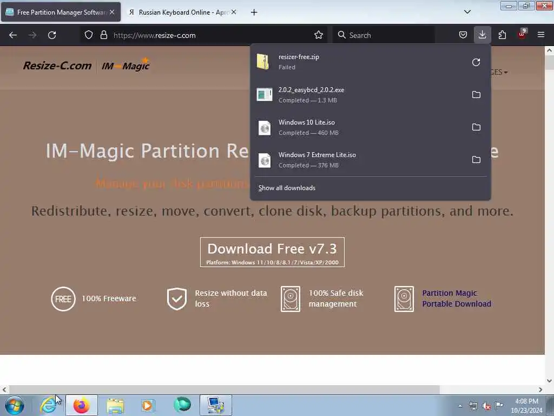Image resolution: width=554 pixels, height=416 pixels.
Task: Switch to Free Partition Manager tab
Action: [x=61, y=12]
